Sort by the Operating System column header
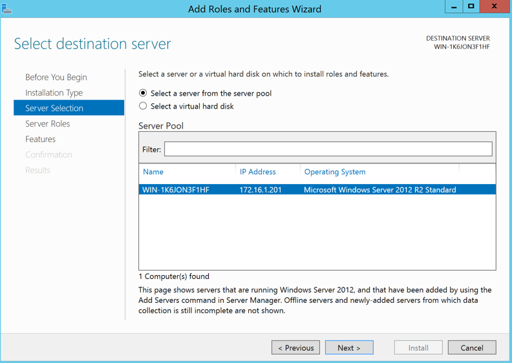This screenshot has height=363, width=512. click(335, 172)
